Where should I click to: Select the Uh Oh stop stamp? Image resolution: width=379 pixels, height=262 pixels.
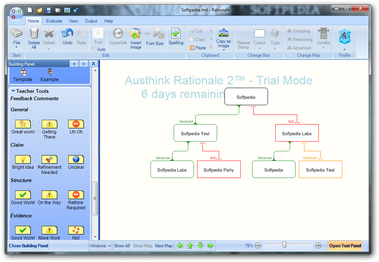tap(76, 124)
